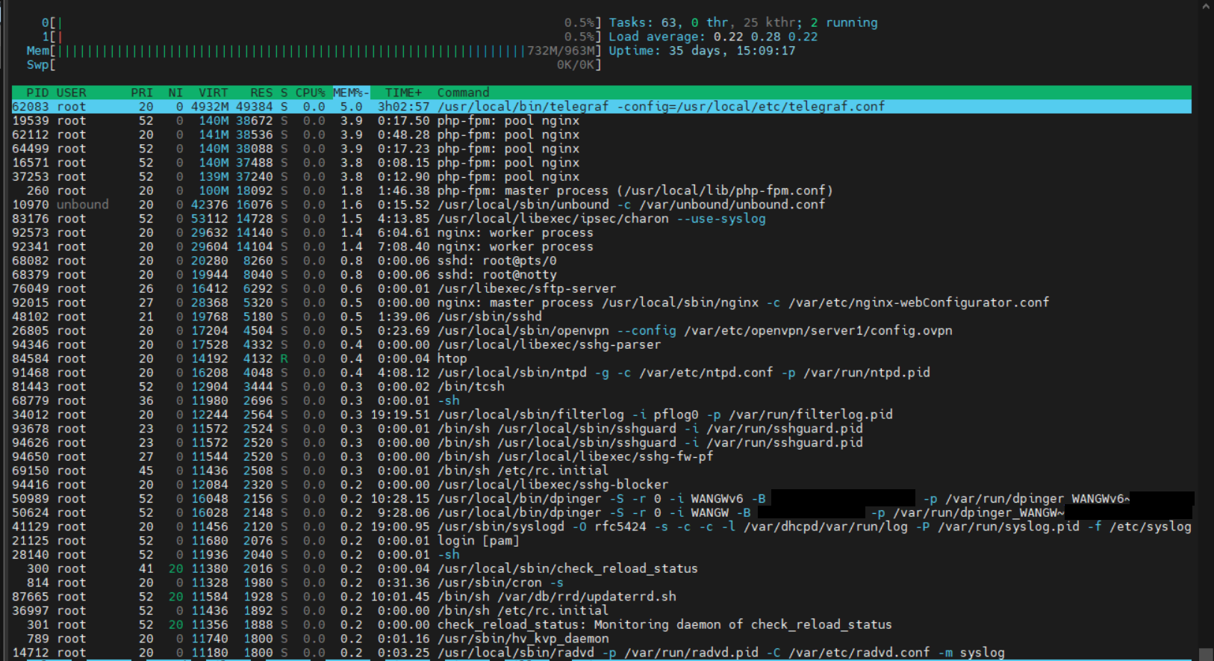Screen dimensions: 1214x661
Task: Click the Mem usage bar meter
Action: pos(314,51)
